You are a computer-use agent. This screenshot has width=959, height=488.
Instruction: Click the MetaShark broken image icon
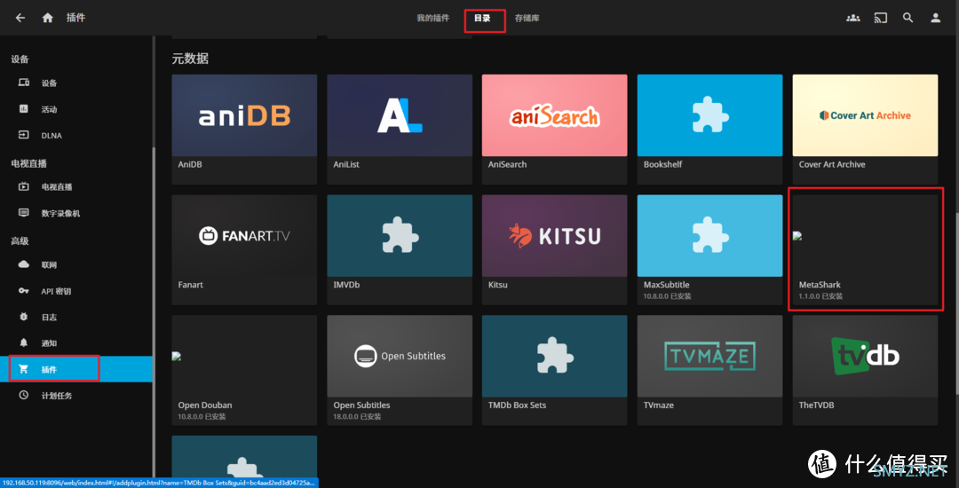pyautogui.click(x=797, y=236)
